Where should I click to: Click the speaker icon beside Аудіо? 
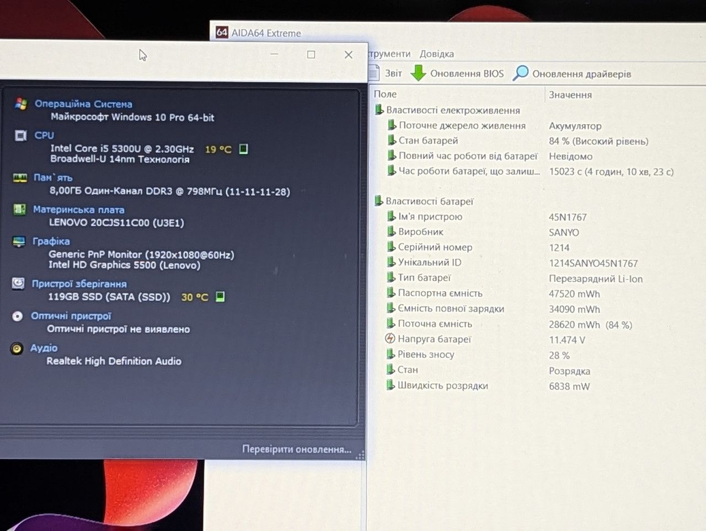click(17, 348)
